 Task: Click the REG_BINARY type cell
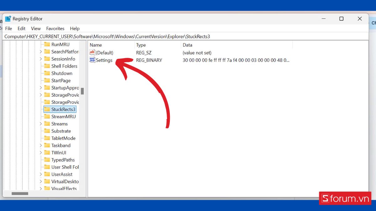149,60
